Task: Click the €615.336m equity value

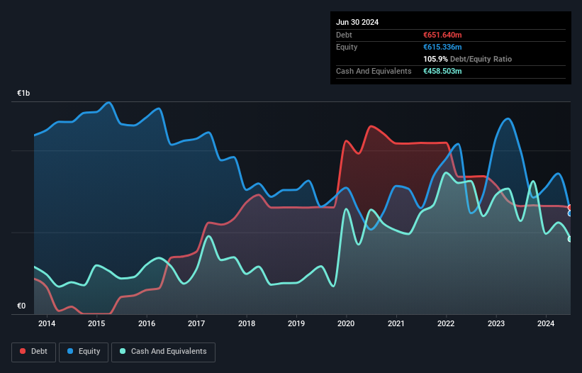Action: tap(442, 47)
